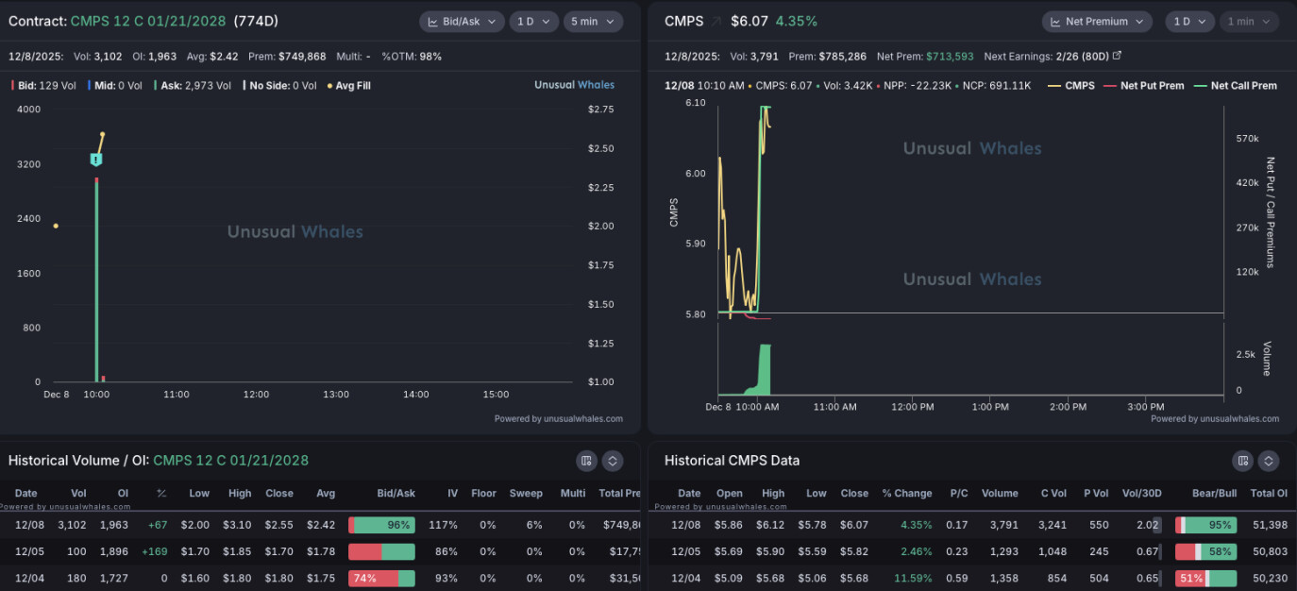Open the 5 min interval dropdown
Screen dimensions: 1297x591
(x=593, y=22)
